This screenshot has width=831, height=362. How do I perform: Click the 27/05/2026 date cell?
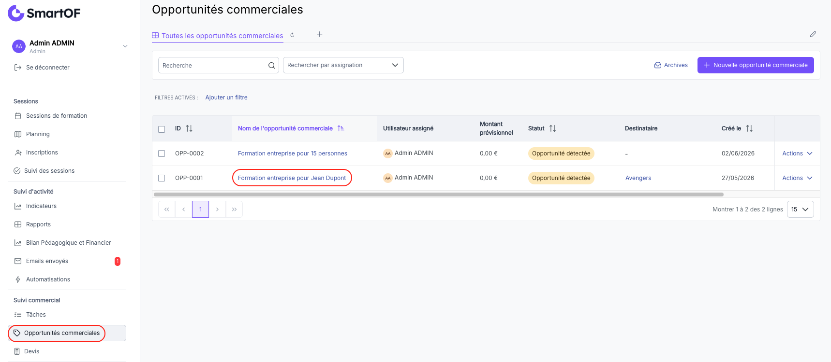738,178
